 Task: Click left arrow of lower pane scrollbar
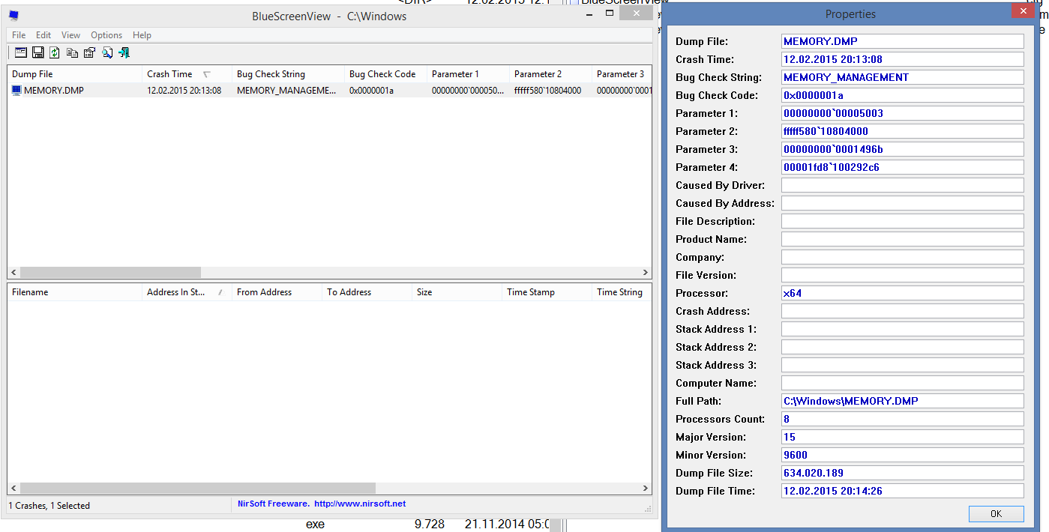tap(13, 489)
